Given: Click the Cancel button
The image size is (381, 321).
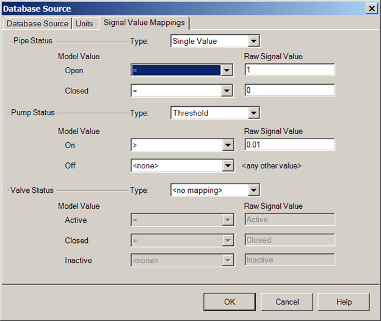Looking at the screenshot, I should tap(287, 302).
